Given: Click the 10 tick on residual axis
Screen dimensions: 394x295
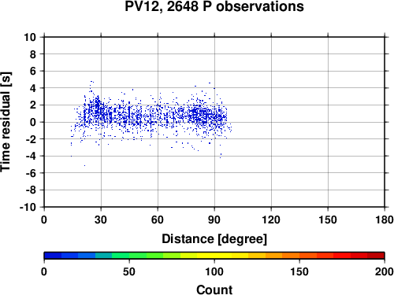Looking at the screenshot, I should coord(30,37).
